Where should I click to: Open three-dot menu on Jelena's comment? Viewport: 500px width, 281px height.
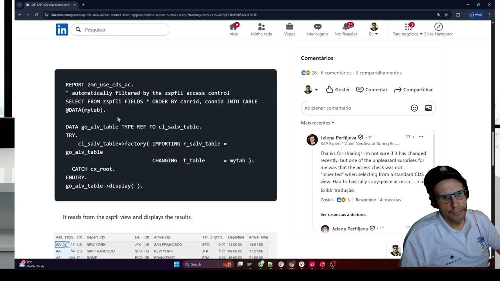[x=421, y=137]
